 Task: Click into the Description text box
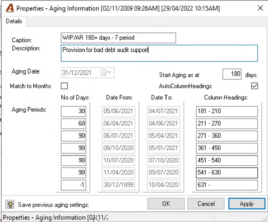pyautogui.click(x=159, y=53)
